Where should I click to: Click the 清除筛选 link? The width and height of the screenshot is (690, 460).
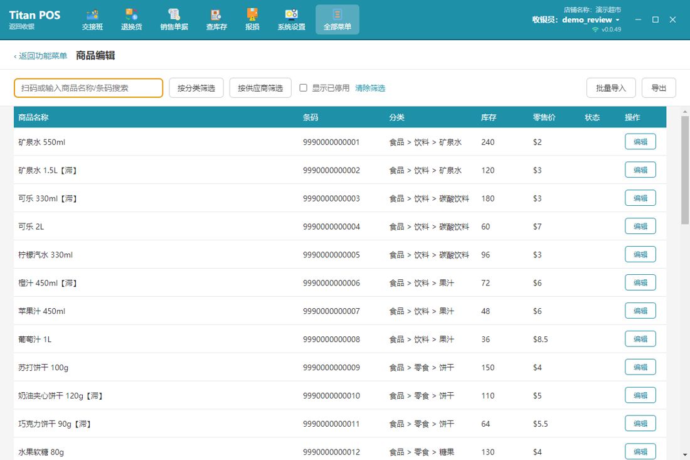coord(370,88)
